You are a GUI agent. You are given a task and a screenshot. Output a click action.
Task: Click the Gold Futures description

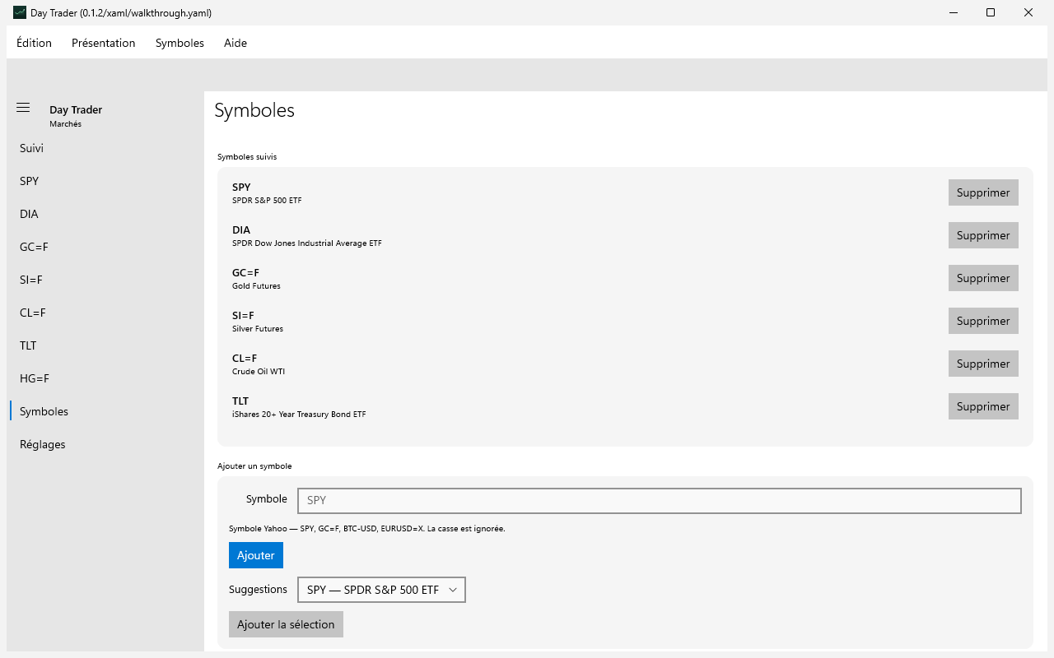pos(256,286)
